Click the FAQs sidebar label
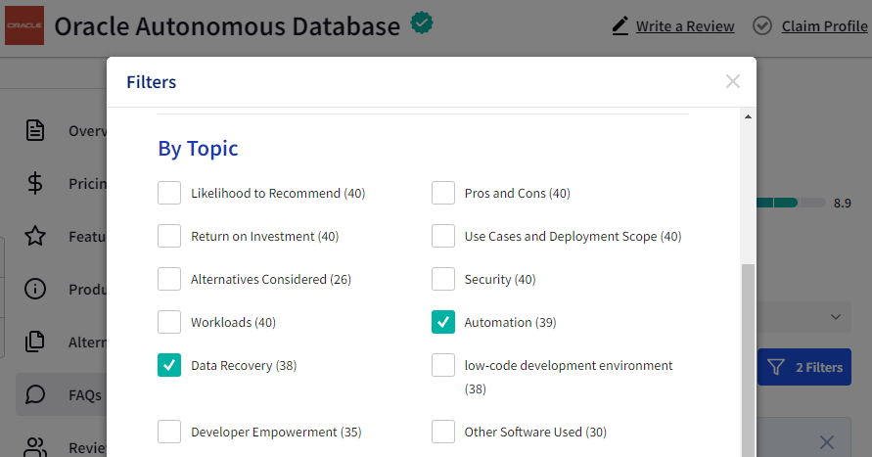This screenshot has width=872, height=457. pyautogui.click(x=85, y=395)
